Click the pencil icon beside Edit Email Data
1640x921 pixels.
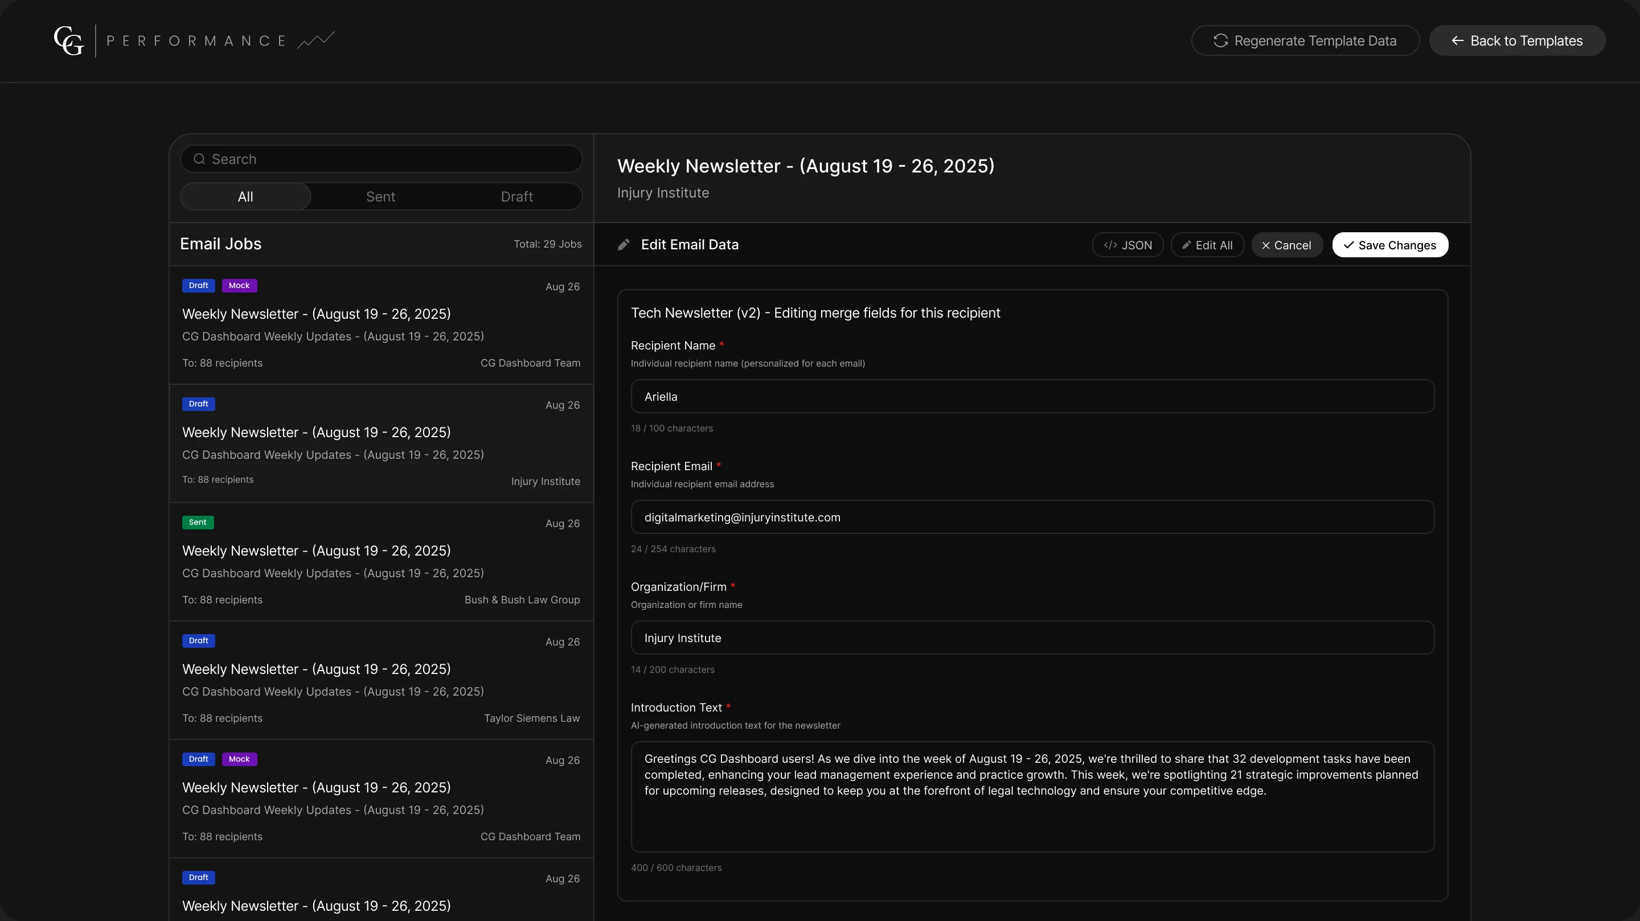(624, 245)
